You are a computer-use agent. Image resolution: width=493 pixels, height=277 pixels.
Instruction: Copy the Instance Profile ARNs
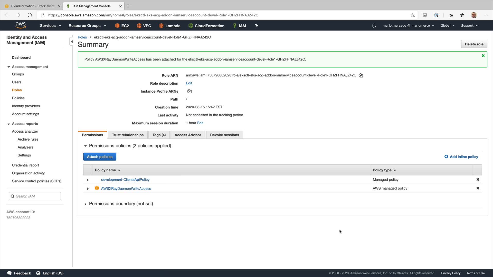(189, 91)
